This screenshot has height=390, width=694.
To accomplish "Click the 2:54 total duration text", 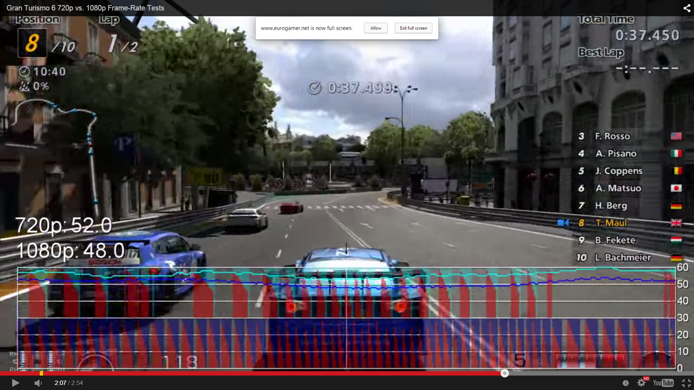I will (77, 383).
